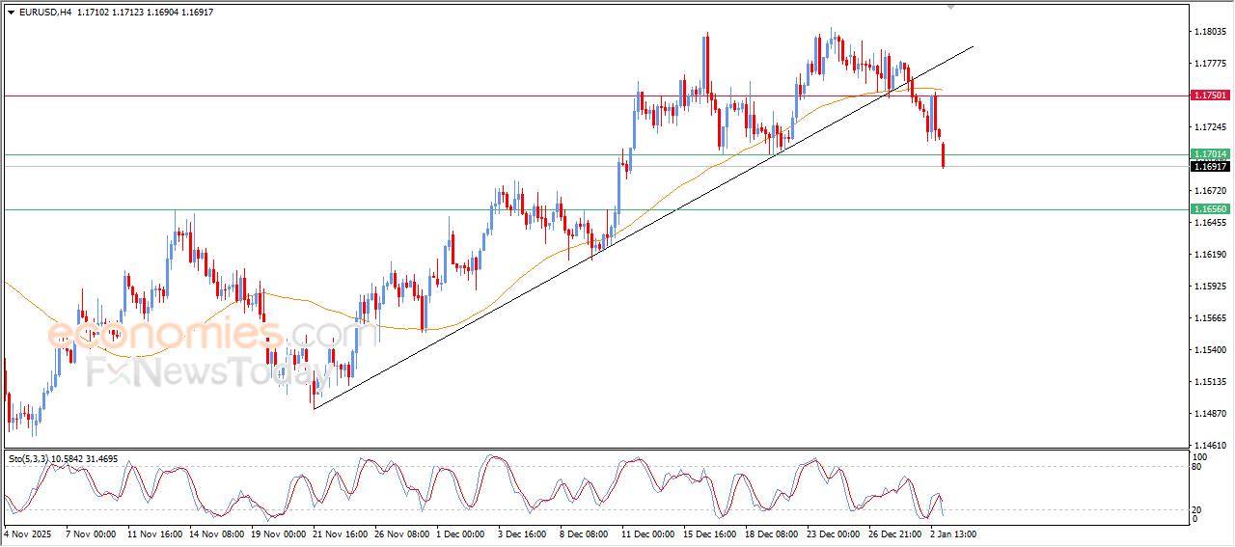The height and width of the screenshot is (547, 1235).
Task: Click the EURUSD,H4 symbol title text
Action: tap(45, 12)
